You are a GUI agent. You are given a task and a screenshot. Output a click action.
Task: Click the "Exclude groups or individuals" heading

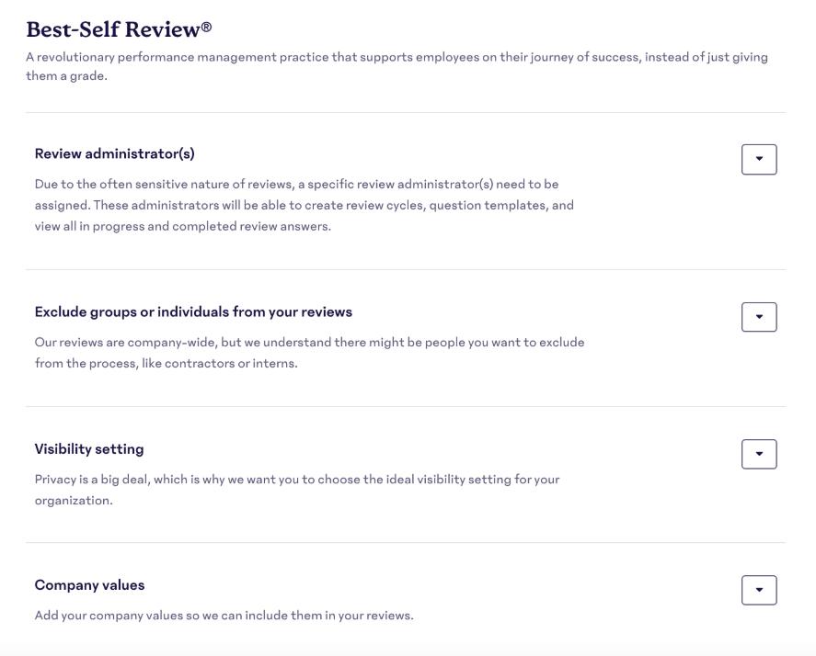tap(192, 311)
